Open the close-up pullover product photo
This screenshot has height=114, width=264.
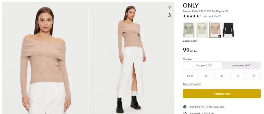pos(45,58)
